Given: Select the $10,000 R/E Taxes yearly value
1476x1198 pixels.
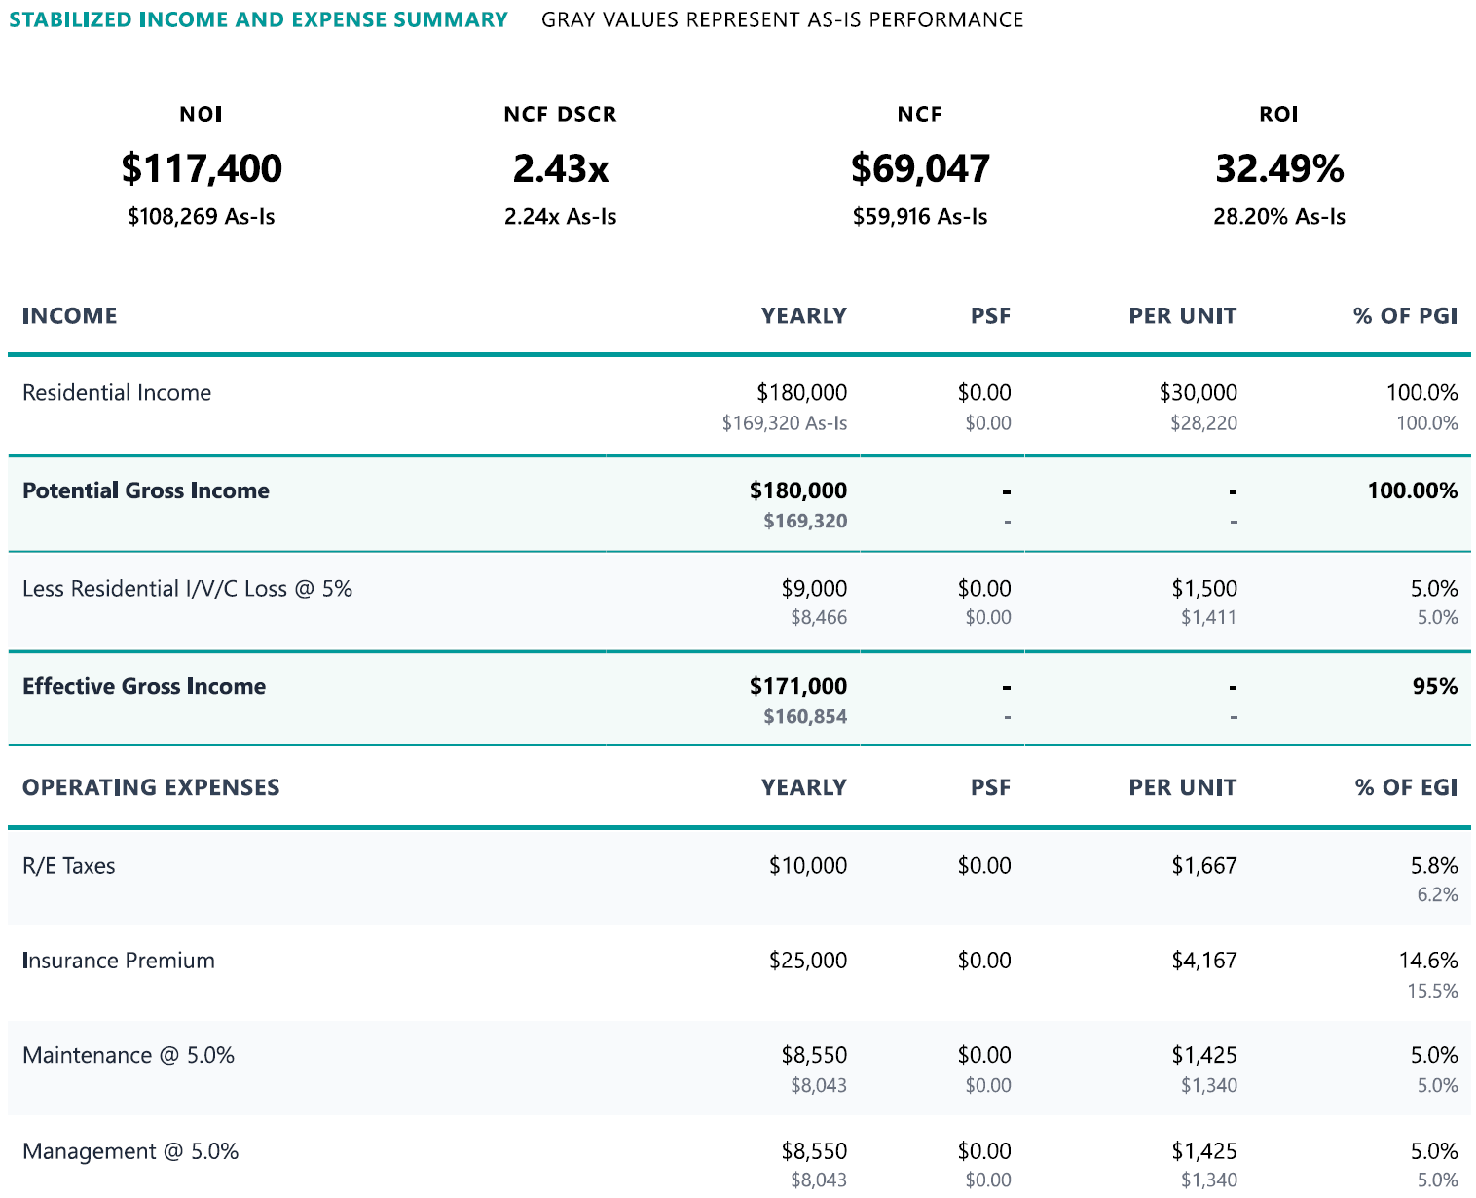Looking at the screenshot, I should [x=808, y=865].
